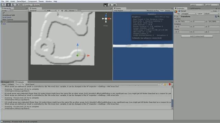The height and width of the screenshot is (123, 220).
Task: Select Main Camera in Hierarchy
Action: pyautogui.click(x=8, y=19)
